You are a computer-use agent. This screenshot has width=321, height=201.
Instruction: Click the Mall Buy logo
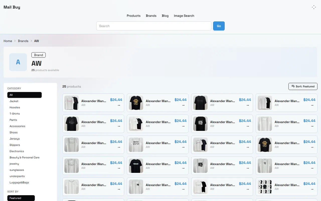coord(12,7)
